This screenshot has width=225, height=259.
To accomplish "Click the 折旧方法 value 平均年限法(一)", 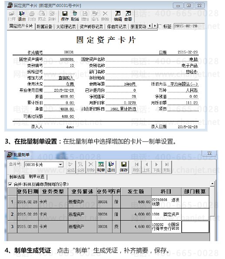I will pyautogui.click(x=184, y=84).
